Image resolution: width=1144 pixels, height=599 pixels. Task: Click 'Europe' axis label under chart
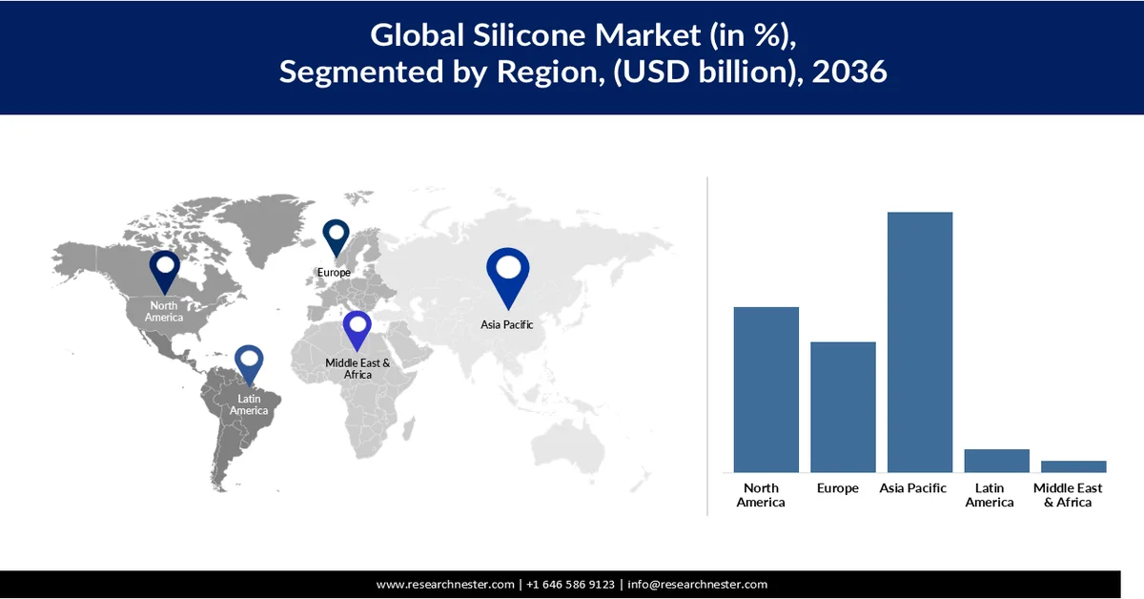838,488
